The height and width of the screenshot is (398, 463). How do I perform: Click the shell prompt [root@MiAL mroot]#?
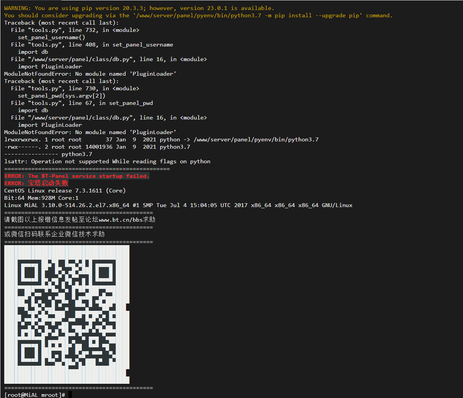coord(35,395)
